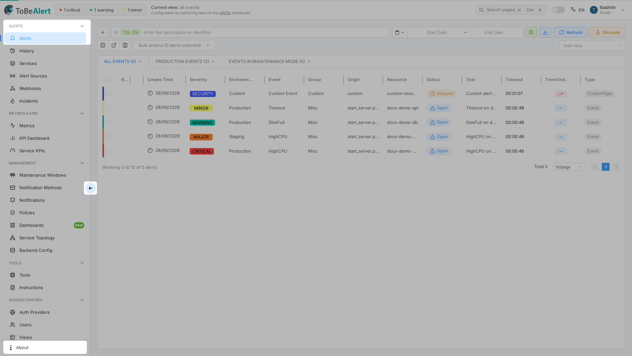632x356 pixels.
Task: Open History in the sidebar
Action: click(x=45, y=51)
